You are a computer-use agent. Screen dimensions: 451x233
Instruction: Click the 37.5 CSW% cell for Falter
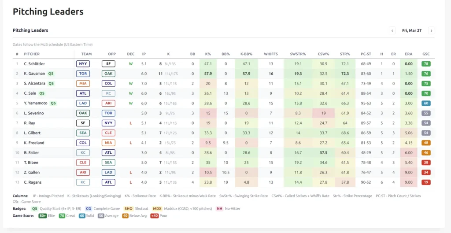click(x=324, y=153)
